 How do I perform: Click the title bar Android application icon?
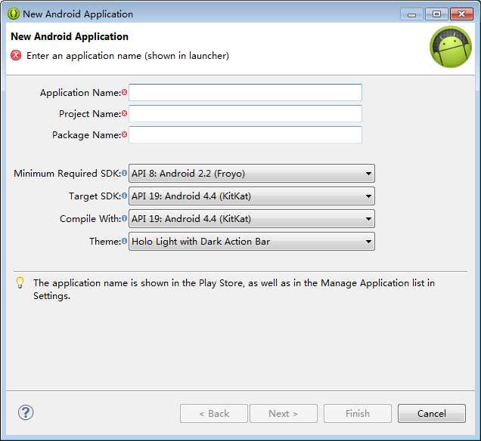(x=13, y=14)
